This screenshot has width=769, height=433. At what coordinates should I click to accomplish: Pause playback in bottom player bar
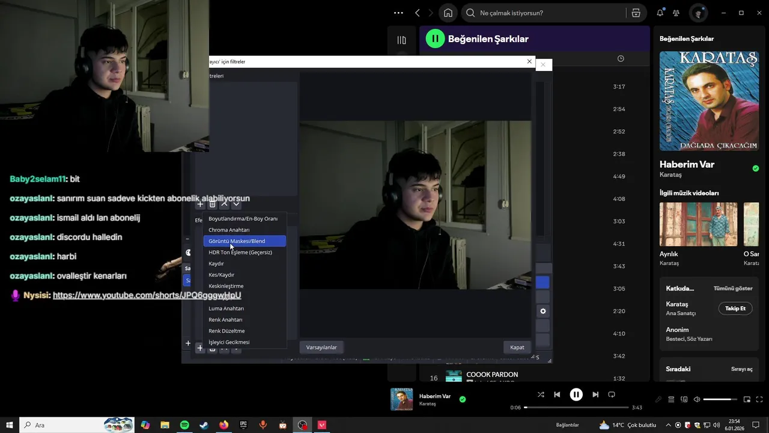click(x=576, y=395)
